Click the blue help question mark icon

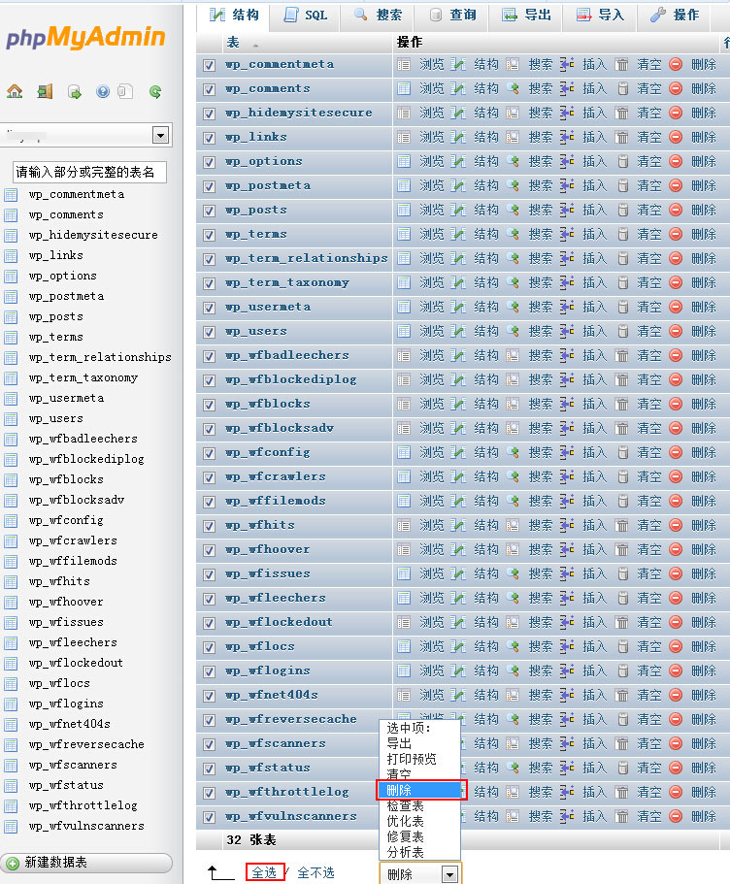[103, 92]
